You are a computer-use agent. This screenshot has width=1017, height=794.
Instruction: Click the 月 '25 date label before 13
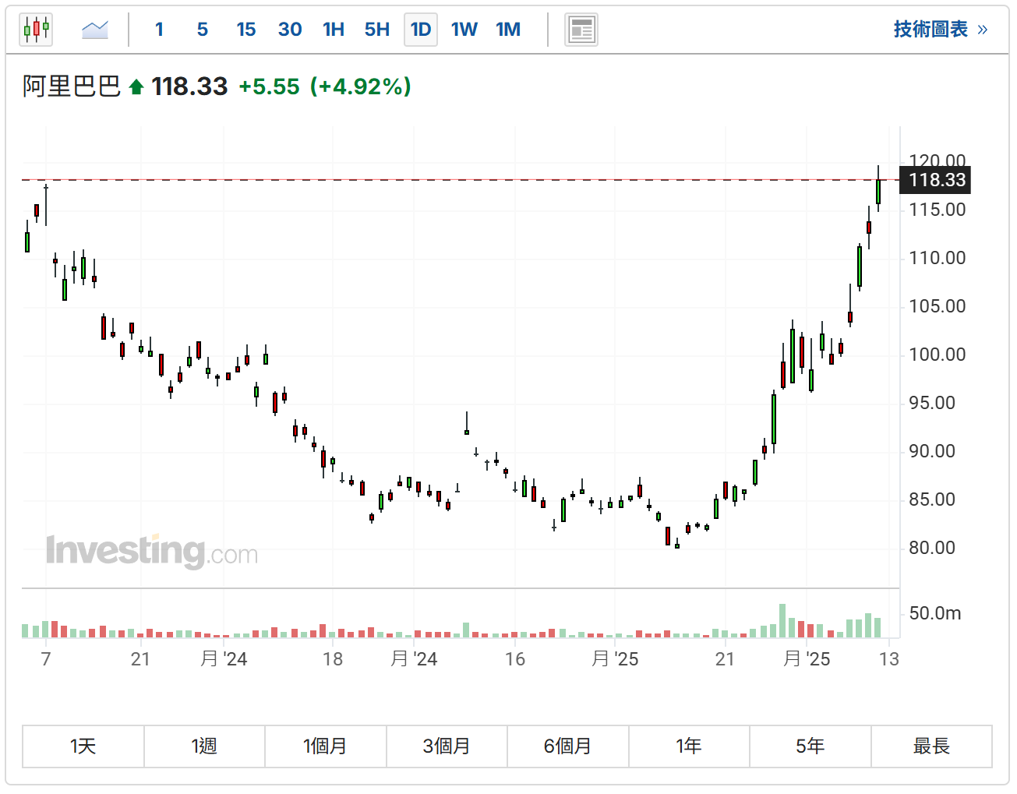pos(807,659)
